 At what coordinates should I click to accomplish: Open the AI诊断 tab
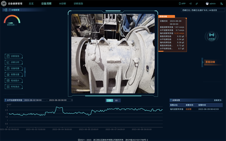pyautogui.click(x=62, y=4)
